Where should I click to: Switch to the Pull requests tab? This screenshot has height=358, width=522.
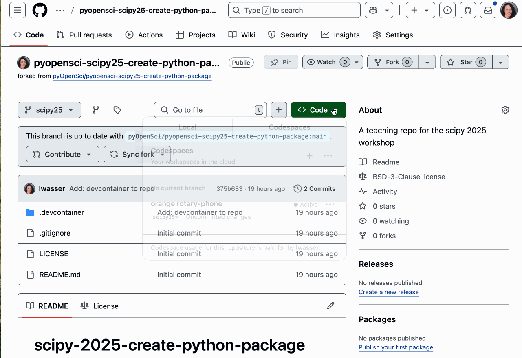(x=84, y=35)
